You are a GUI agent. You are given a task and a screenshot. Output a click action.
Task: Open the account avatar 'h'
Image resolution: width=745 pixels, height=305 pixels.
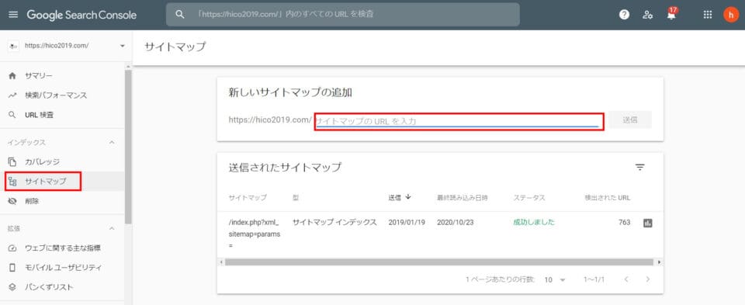click(731, 15)
